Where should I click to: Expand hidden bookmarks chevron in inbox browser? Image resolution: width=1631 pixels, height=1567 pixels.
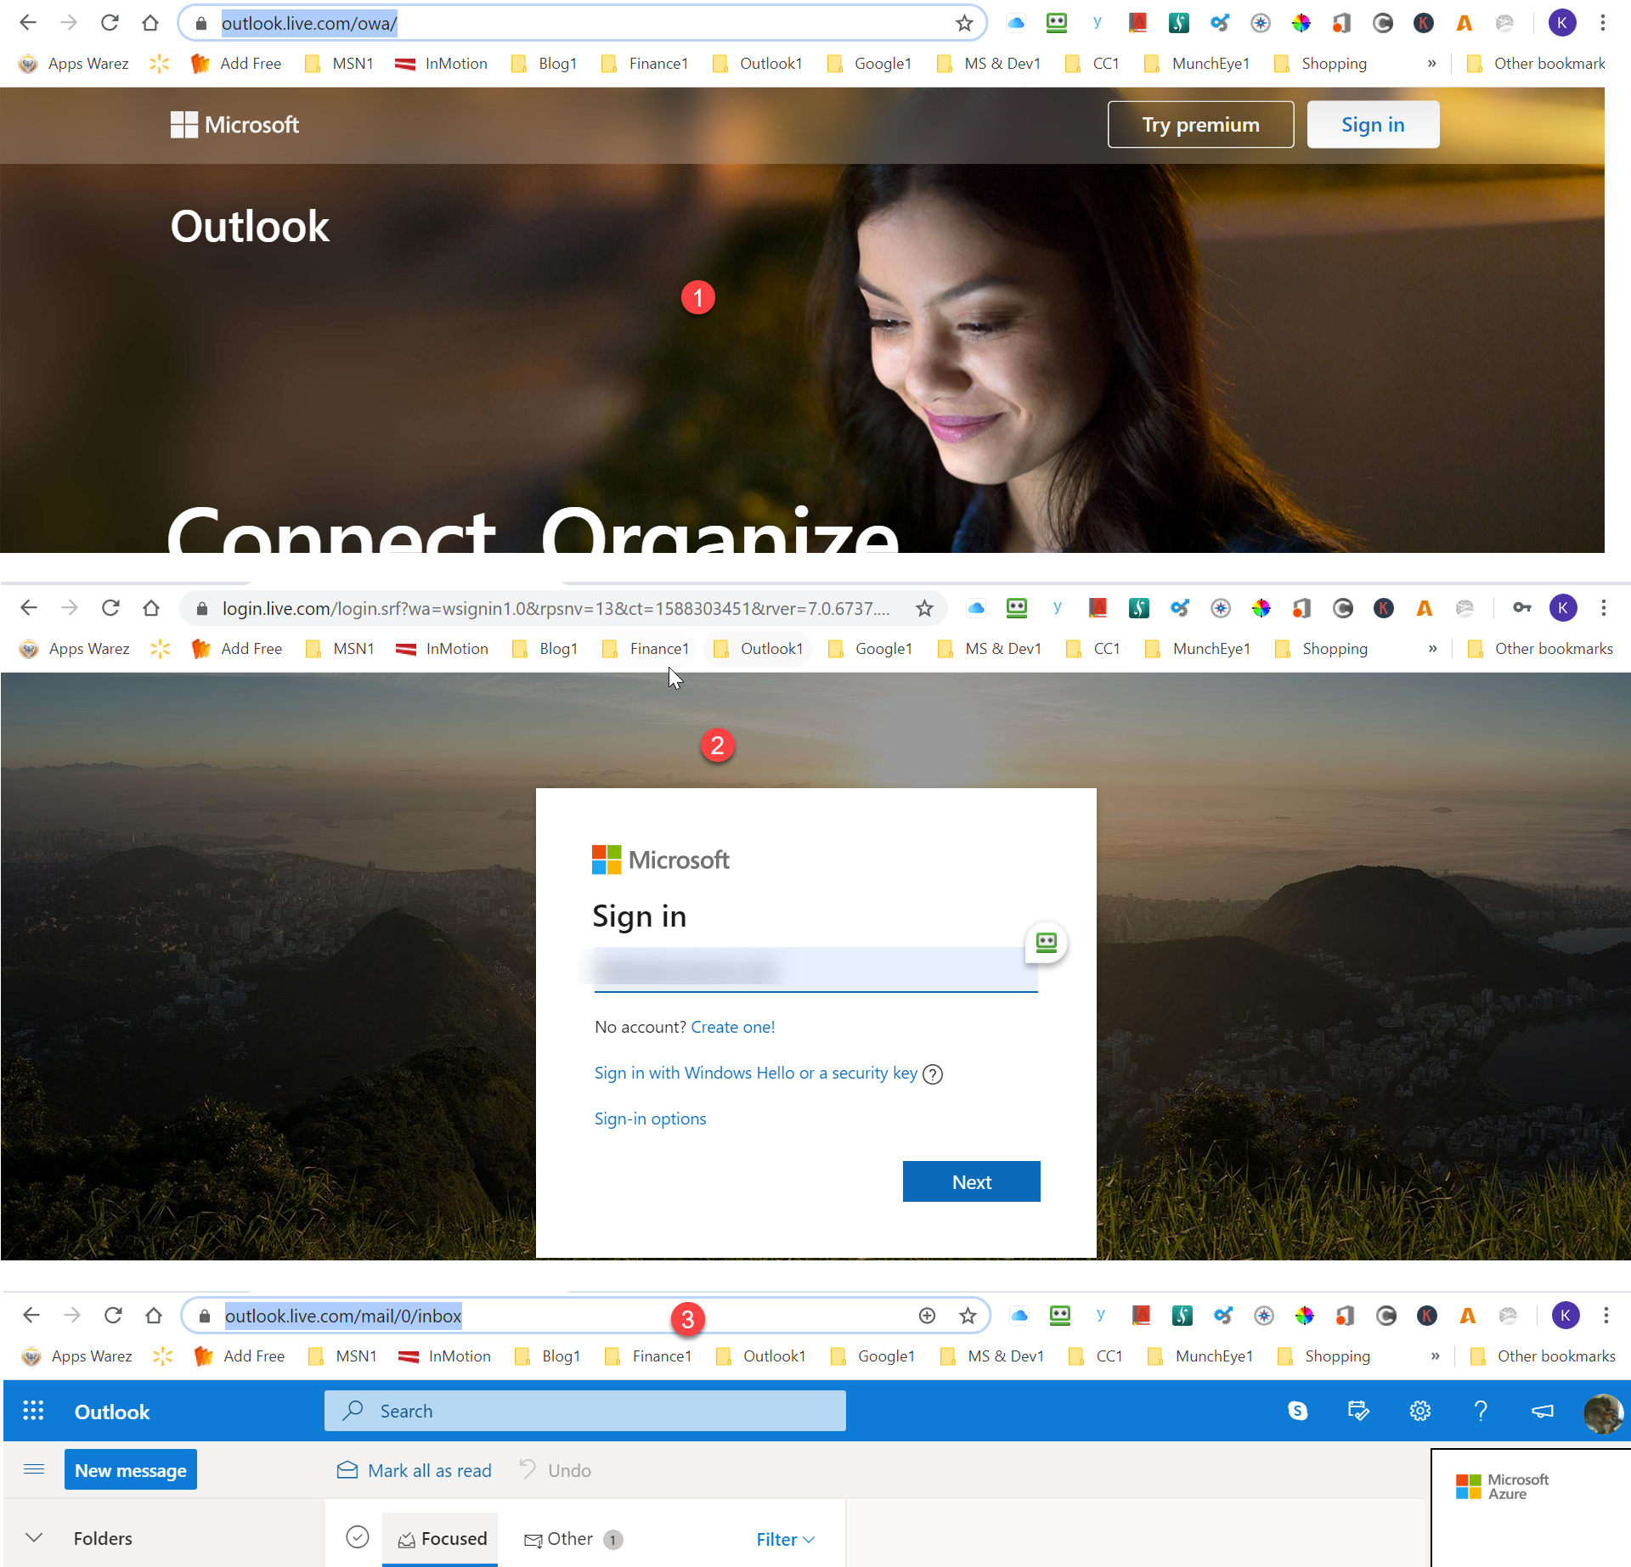(x=1436, y=1356)
